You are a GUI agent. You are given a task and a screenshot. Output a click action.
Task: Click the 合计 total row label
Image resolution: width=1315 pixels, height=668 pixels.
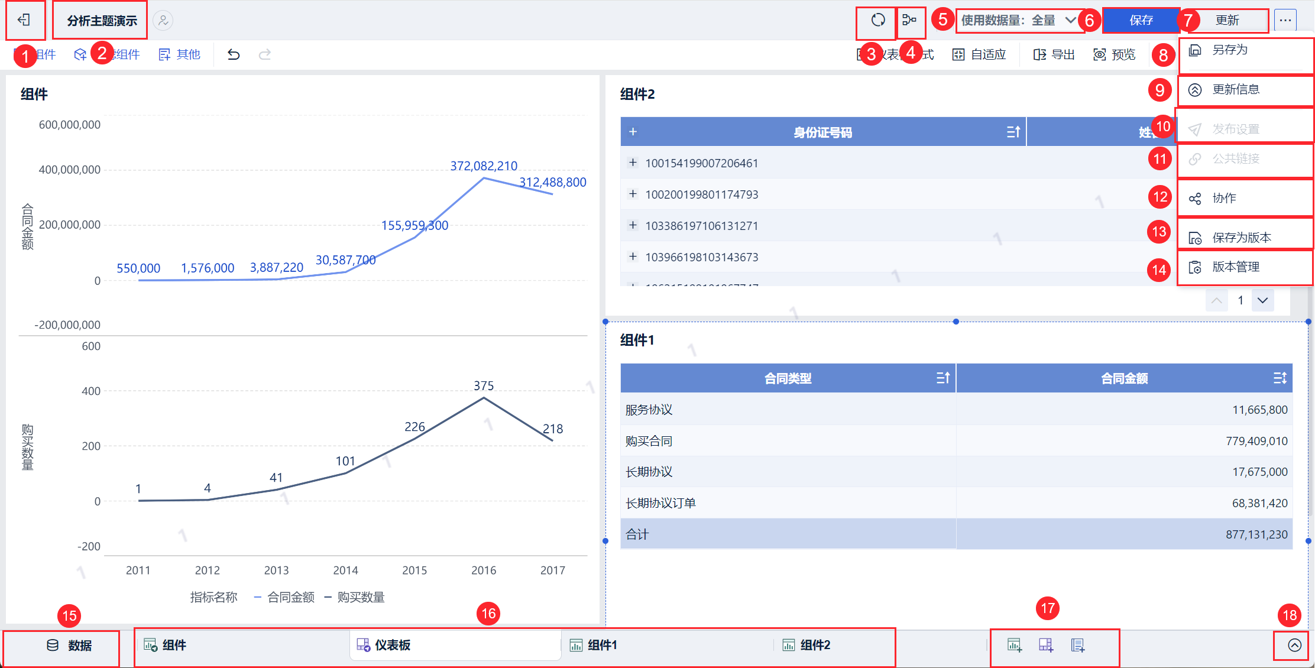(x=637, y=534)
